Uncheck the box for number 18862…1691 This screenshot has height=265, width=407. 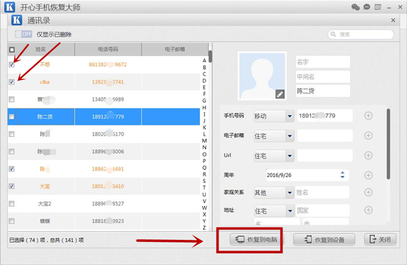[12, 169]
